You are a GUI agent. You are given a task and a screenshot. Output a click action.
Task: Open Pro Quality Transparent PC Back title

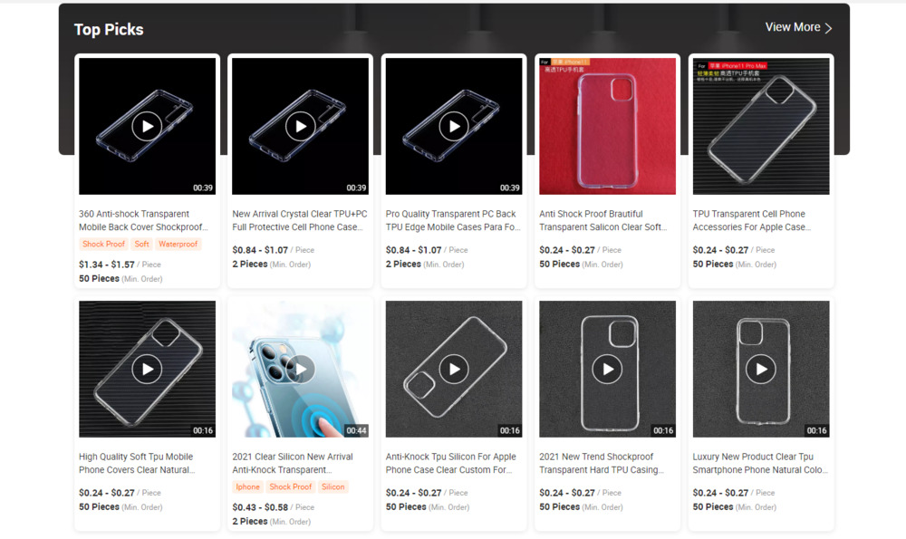point(453,220)
